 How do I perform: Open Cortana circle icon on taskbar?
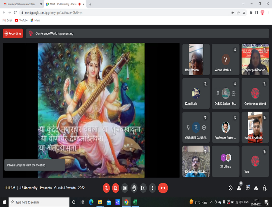click(74, 202)
